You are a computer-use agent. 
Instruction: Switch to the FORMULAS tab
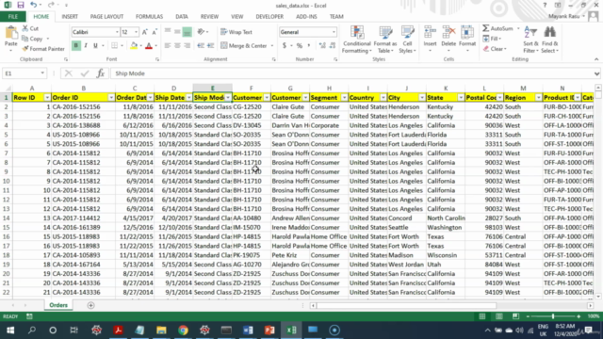coord(149,17)
